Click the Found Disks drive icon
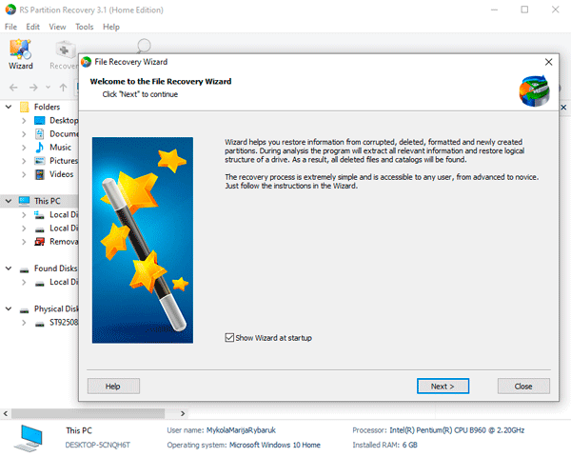Viewport: 571px width, 457px height. point(24,269)
